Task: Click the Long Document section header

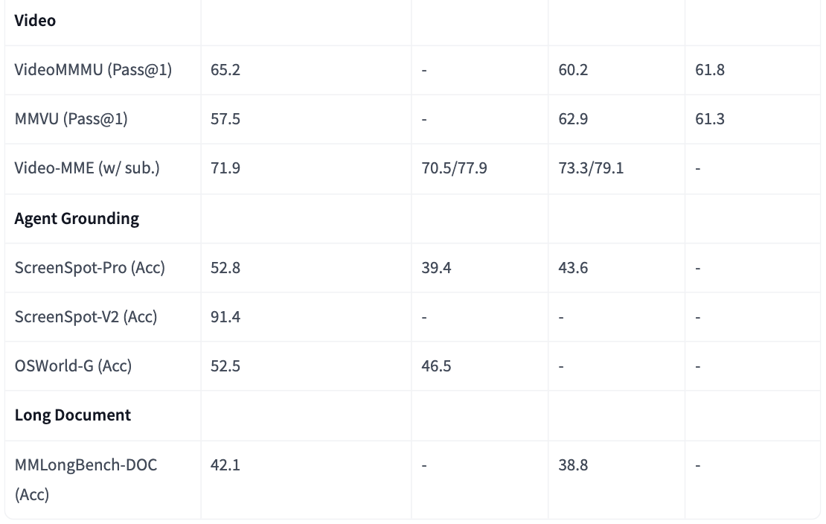Action: pos(73,415)
